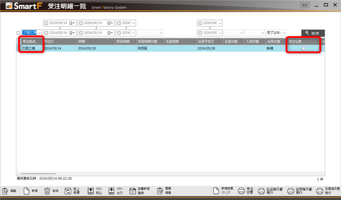The image size is (341, 200).
Task: Expand the 大阪工場 site dropdown
Action: coord(39,33)
